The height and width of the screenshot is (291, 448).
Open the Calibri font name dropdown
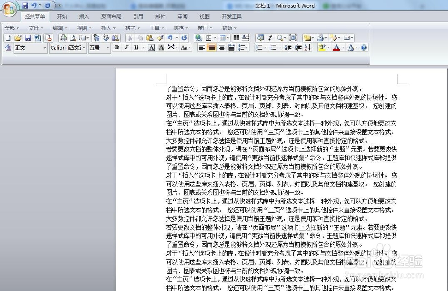68,48
